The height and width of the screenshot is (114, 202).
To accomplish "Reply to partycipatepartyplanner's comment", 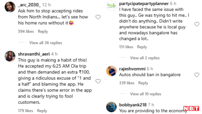I will [x=142, y=47].
